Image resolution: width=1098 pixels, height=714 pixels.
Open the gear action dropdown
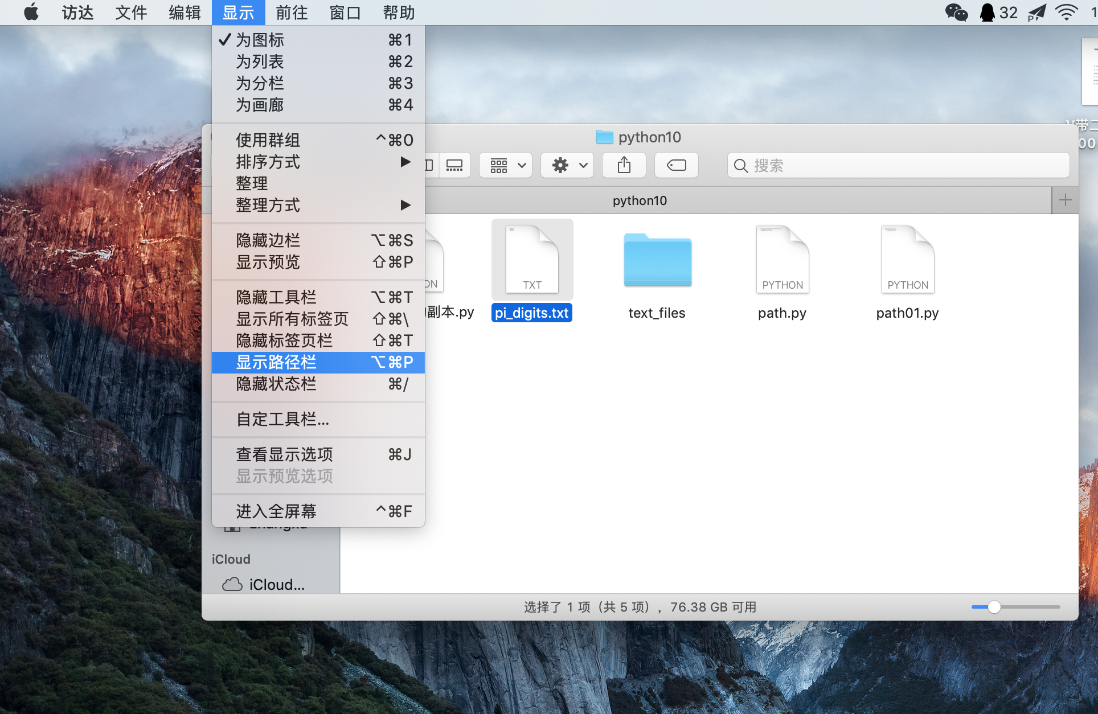pyautogui.click(x=567, y=166)
